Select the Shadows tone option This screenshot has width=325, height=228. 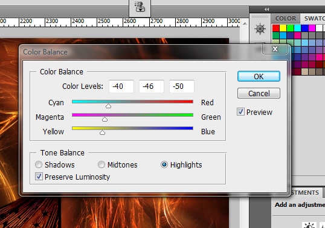39,164
